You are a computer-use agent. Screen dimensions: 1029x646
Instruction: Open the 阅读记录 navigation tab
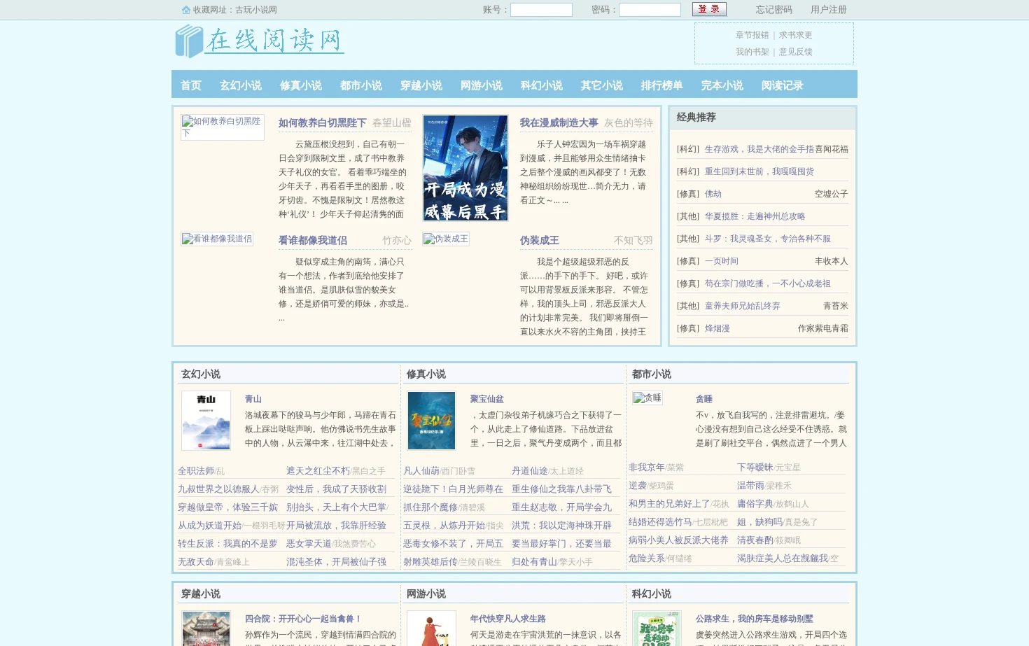[783, 85]
